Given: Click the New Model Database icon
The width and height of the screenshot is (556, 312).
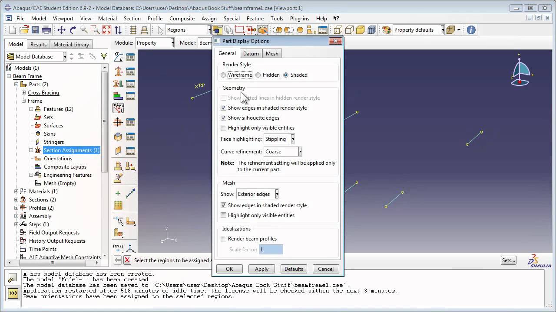Looking at the screenshot, I should click(13, 30).
